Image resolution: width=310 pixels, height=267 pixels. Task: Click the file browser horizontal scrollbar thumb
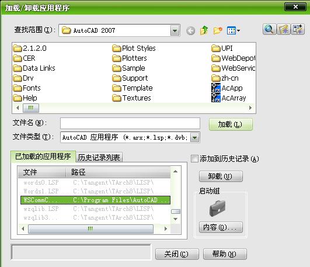pyautogui.click(x=31, y=108)
